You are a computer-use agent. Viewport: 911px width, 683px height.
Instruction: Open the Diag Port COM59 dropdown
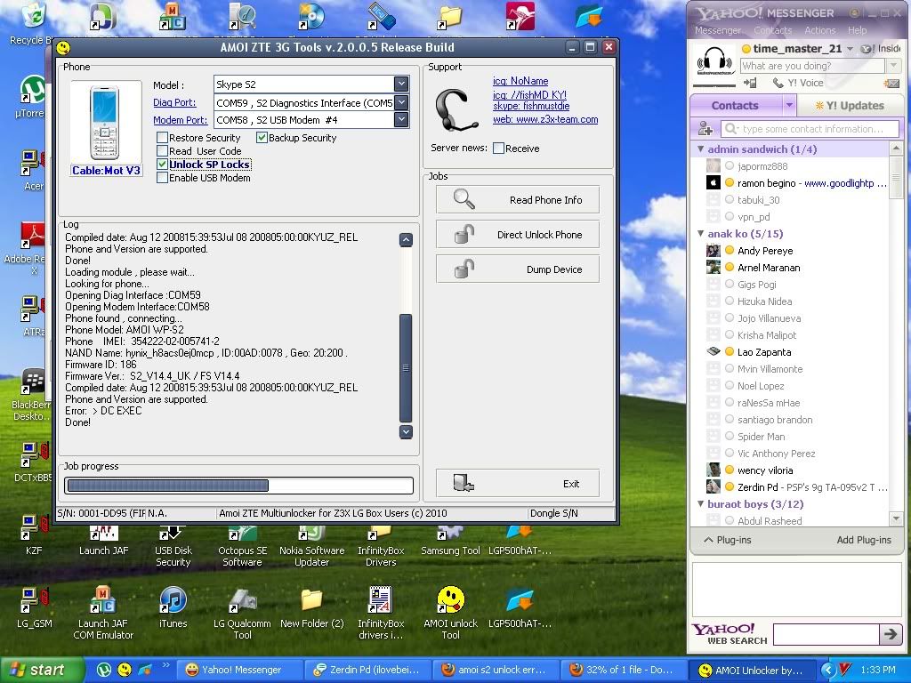401,103
